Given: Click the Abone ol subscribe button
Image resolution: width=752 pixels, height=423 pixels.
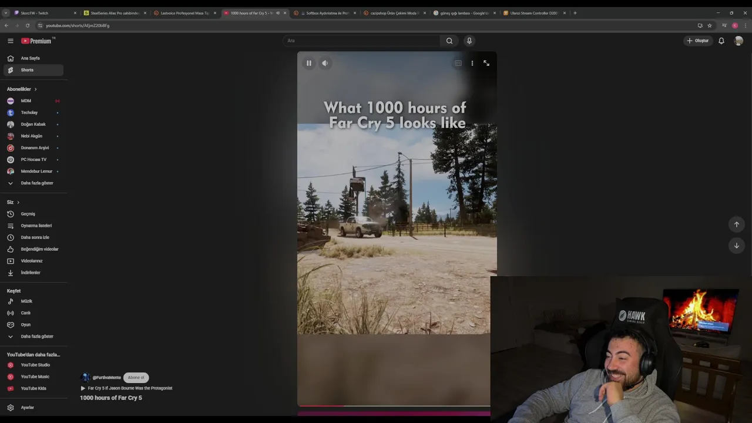Looking at the screenshot, I should tap(136, 377).
